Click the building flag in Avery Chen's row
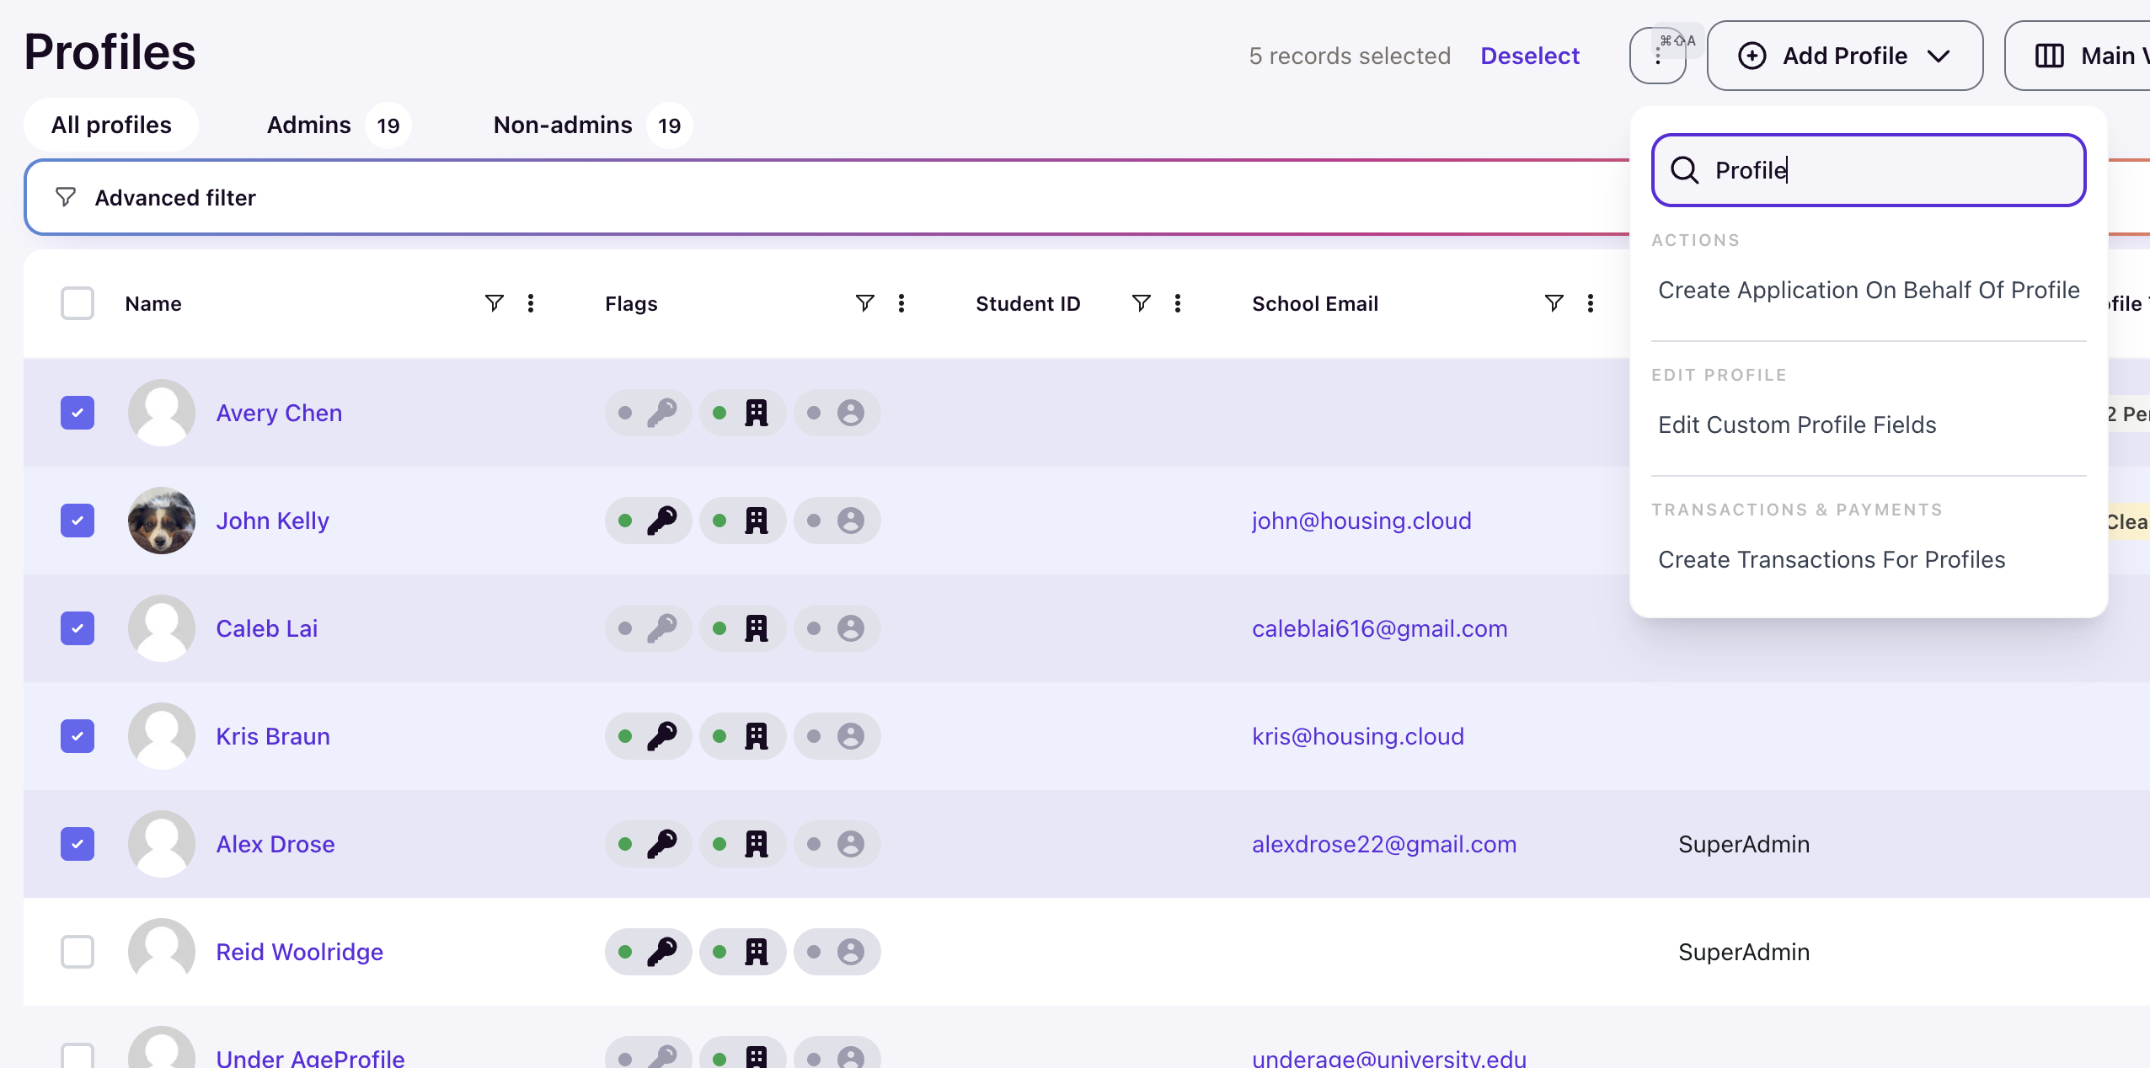The width and height of the screenshot is (2150, 1068). click(x=743, y=413)
